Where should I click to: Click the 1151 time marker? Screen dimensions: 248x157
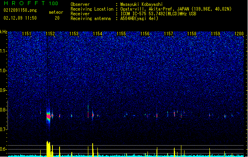26,33
